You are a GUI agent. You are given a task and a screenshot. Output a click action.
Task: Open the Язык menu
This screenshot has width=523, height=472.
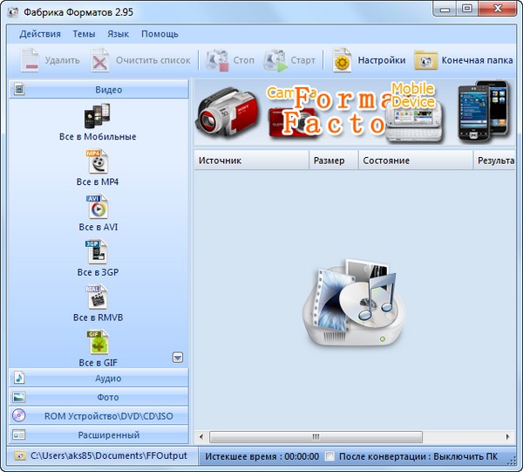[x=119, y=34]
